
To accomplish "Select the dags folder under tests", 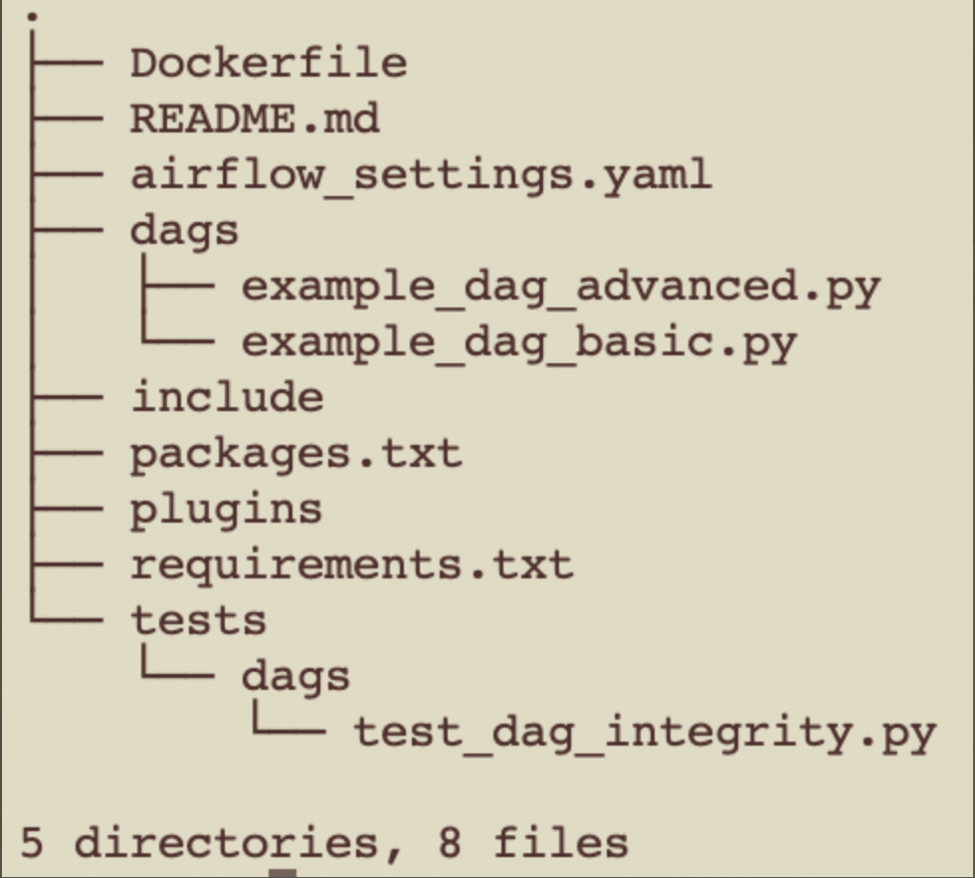I will pyautogui.click(x=295, y=677).
